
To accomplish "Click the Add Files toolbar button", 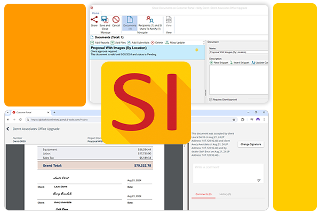I will [x=118, y=42].
